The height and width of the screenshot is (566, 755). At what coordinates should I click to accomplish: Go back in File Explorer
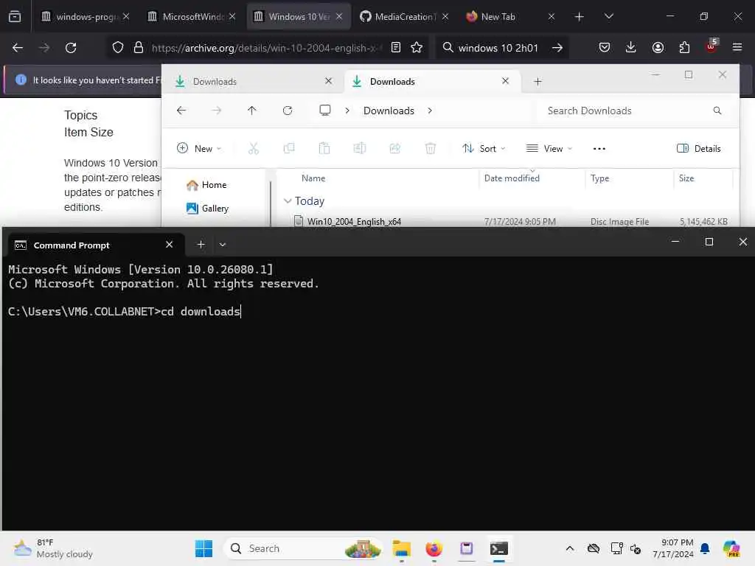pos(181,111)
